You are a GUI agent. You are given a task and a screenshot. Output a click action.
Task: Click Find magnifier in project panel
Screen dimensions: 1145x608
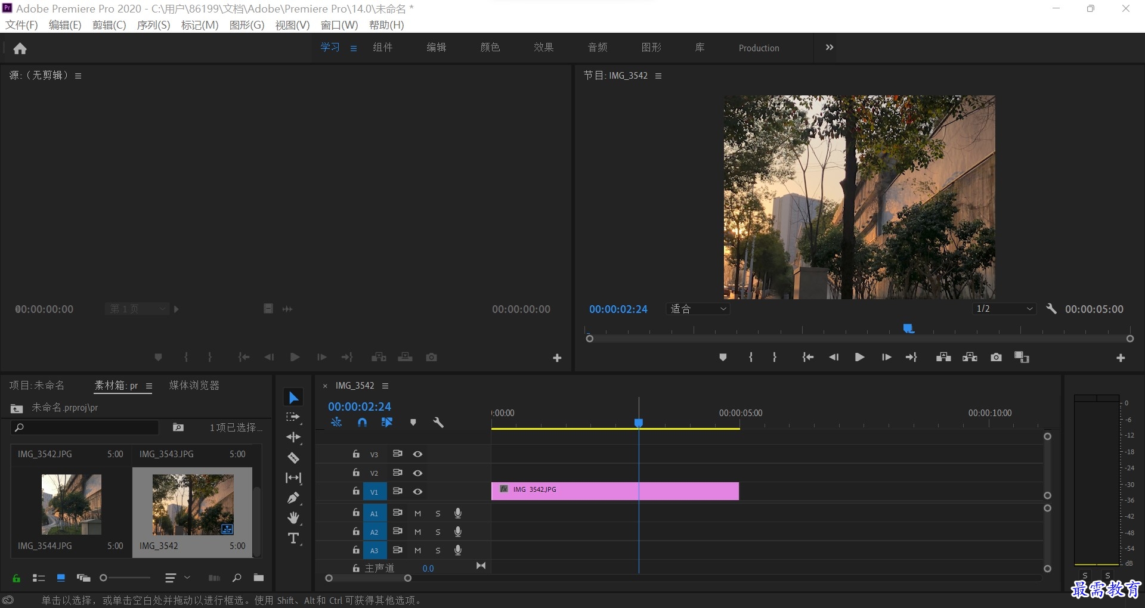pyautogui.click(x=237, y=578)
